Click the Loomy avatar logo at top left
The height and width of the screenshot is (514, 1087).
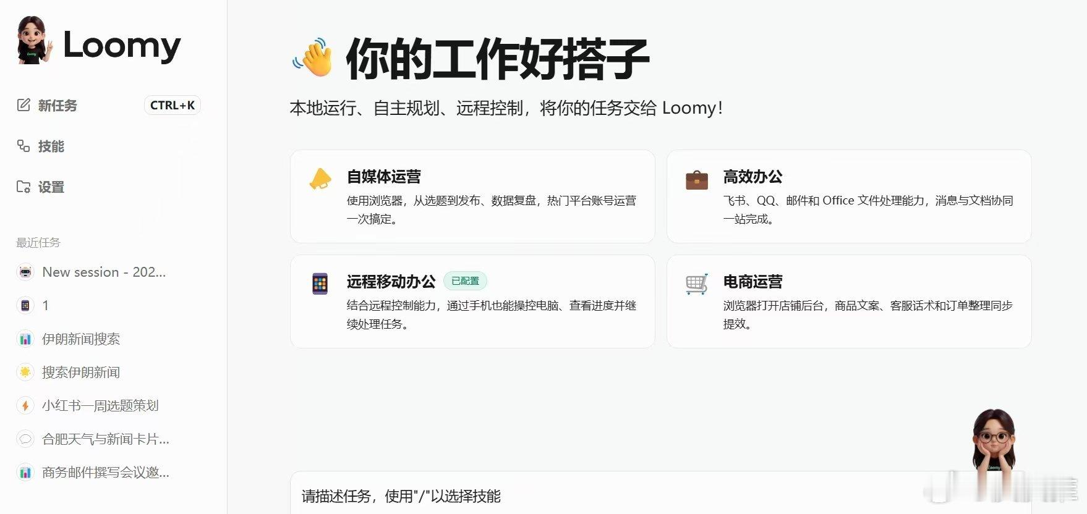[x=33, y=41]
